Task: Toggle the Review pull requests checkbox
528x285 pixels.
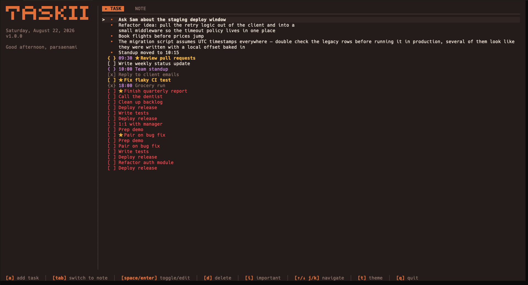Action: (112, 58)
